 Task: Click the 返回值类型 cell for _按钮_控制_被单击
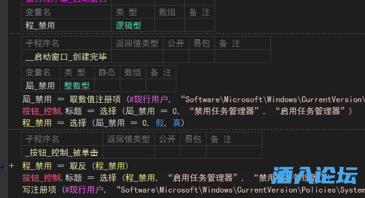coord(128,152)
